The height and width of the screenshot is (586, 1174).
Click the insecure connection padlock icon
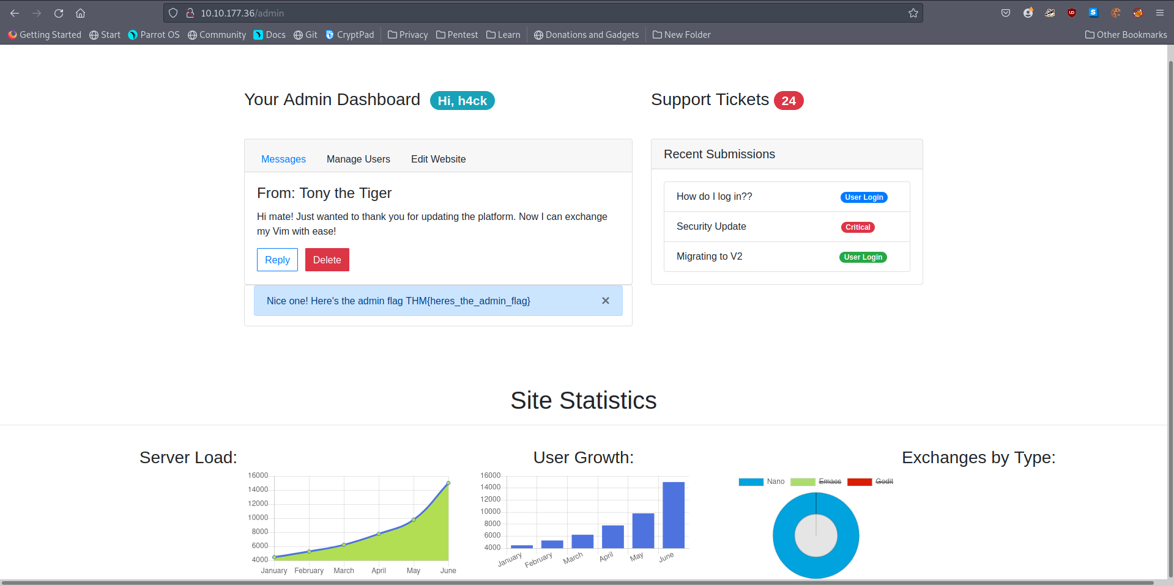(x=190, y=13)
